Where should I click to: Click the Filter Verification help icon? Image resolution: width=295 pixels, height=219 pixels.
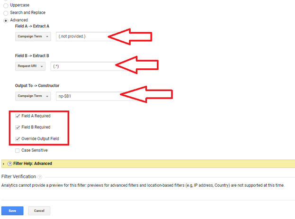(x=40, y=177)
